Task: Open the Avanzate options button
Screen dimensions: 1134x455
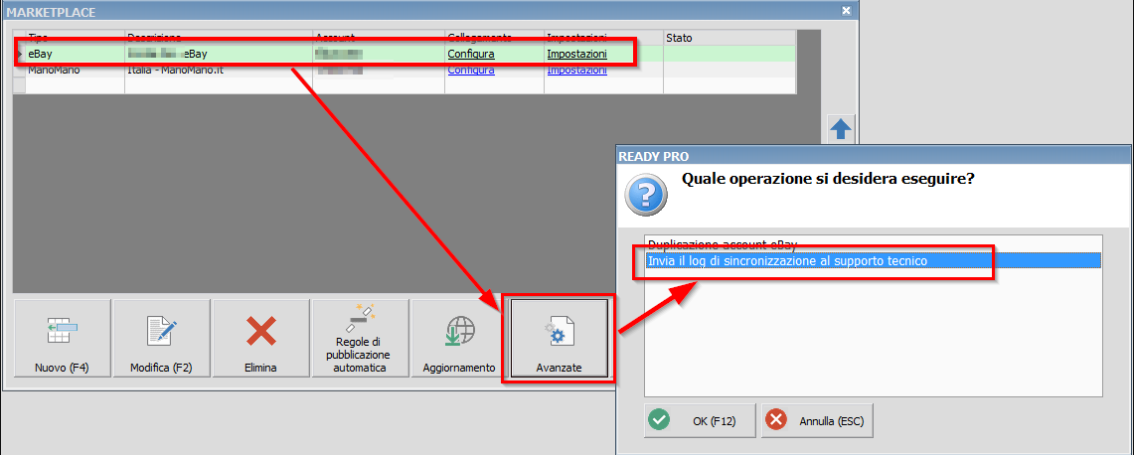Action: click(x=559, y=339)
